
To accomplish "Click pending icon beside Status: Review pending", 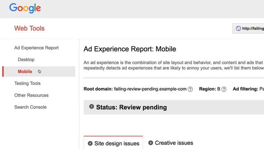I will 92,107.
